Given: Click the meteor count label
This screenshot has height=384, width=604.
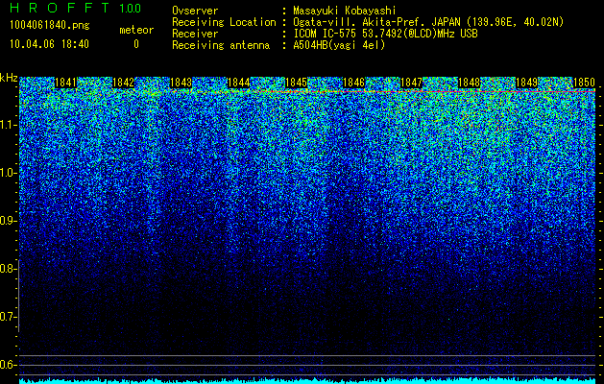Looking at the screenshot, I should pos(136,30).
